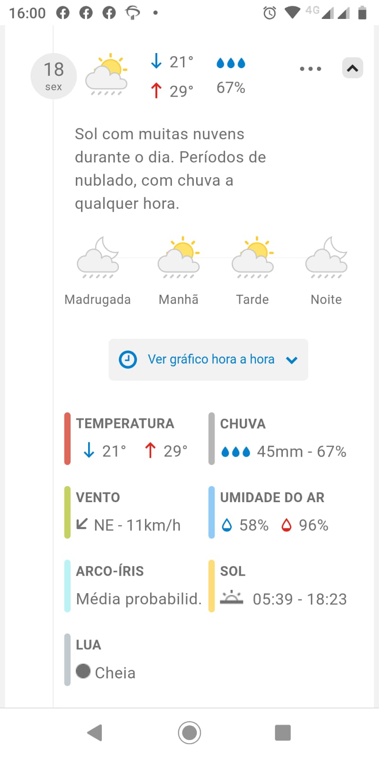This screenshot has height=758, width=379.
Task: Tap the day 18 sex date circle
Action: tap(54, 76)
